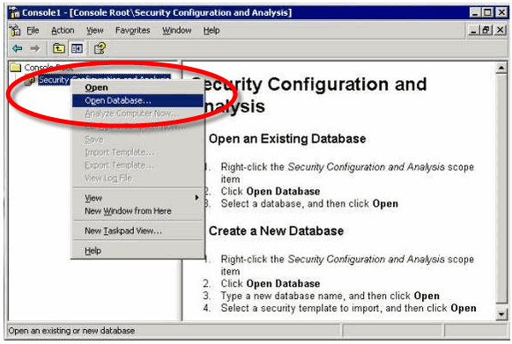This screenshot has height=344, width=512.
Task: Click greyed View Log File entry
Action: [x=137, y=178]
